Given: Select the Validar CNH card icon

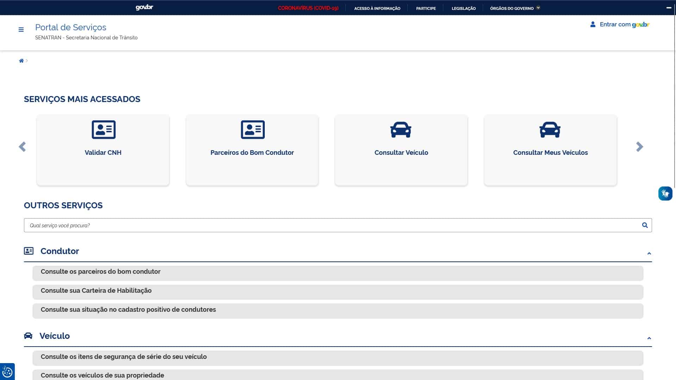Looking at the screenshot, I should coord(103,129).
